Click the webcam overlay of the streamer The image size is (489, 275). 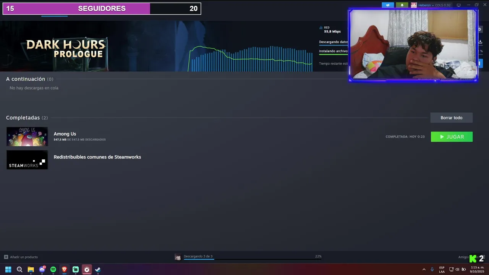click(x=413, y=45)
